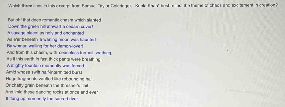285x107 pixels.
Task: Select the line 'Down the green hill athwart'
Action: pyautogui.click(x=51, y=26)
